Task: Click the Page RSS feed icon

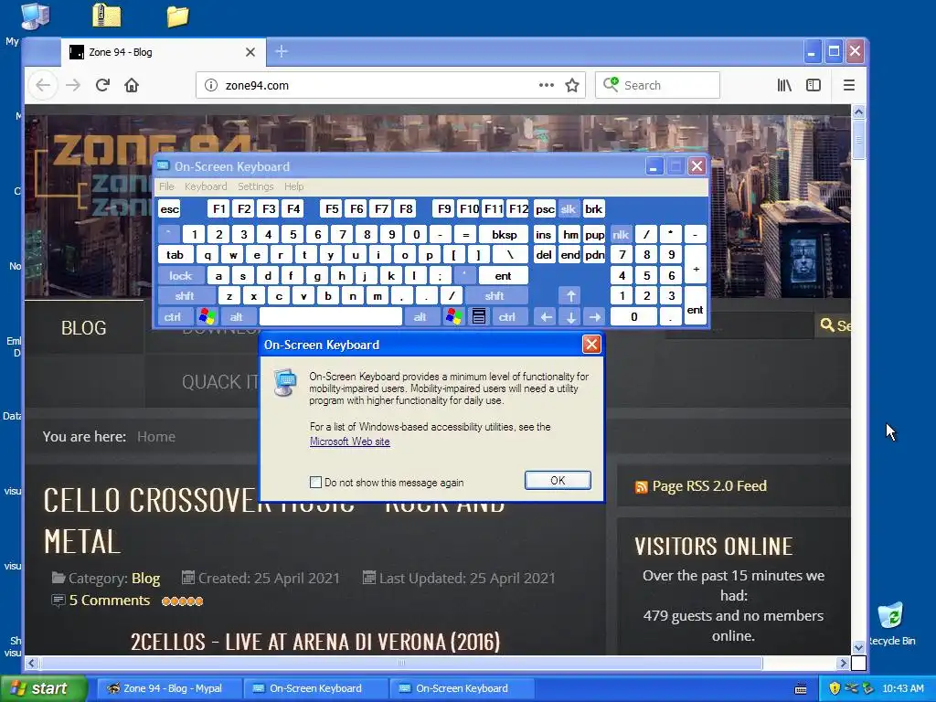Action: [x=641, y=487]
